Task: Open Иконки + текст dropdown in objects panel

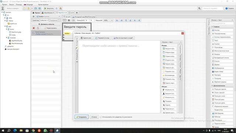Action: point(222,20)
